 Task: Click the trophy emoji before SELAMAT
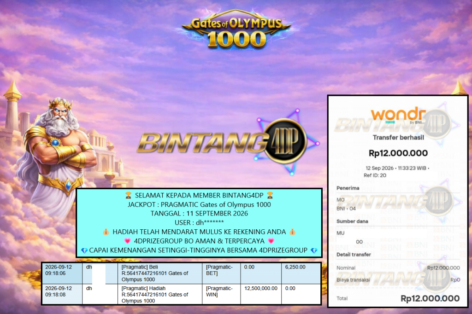(x=129, y=196)
